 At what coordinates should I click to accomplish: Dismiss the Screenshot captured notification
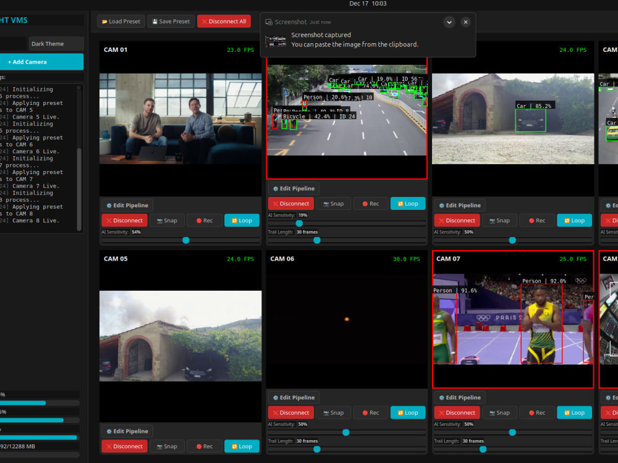[x=465, y=22]
